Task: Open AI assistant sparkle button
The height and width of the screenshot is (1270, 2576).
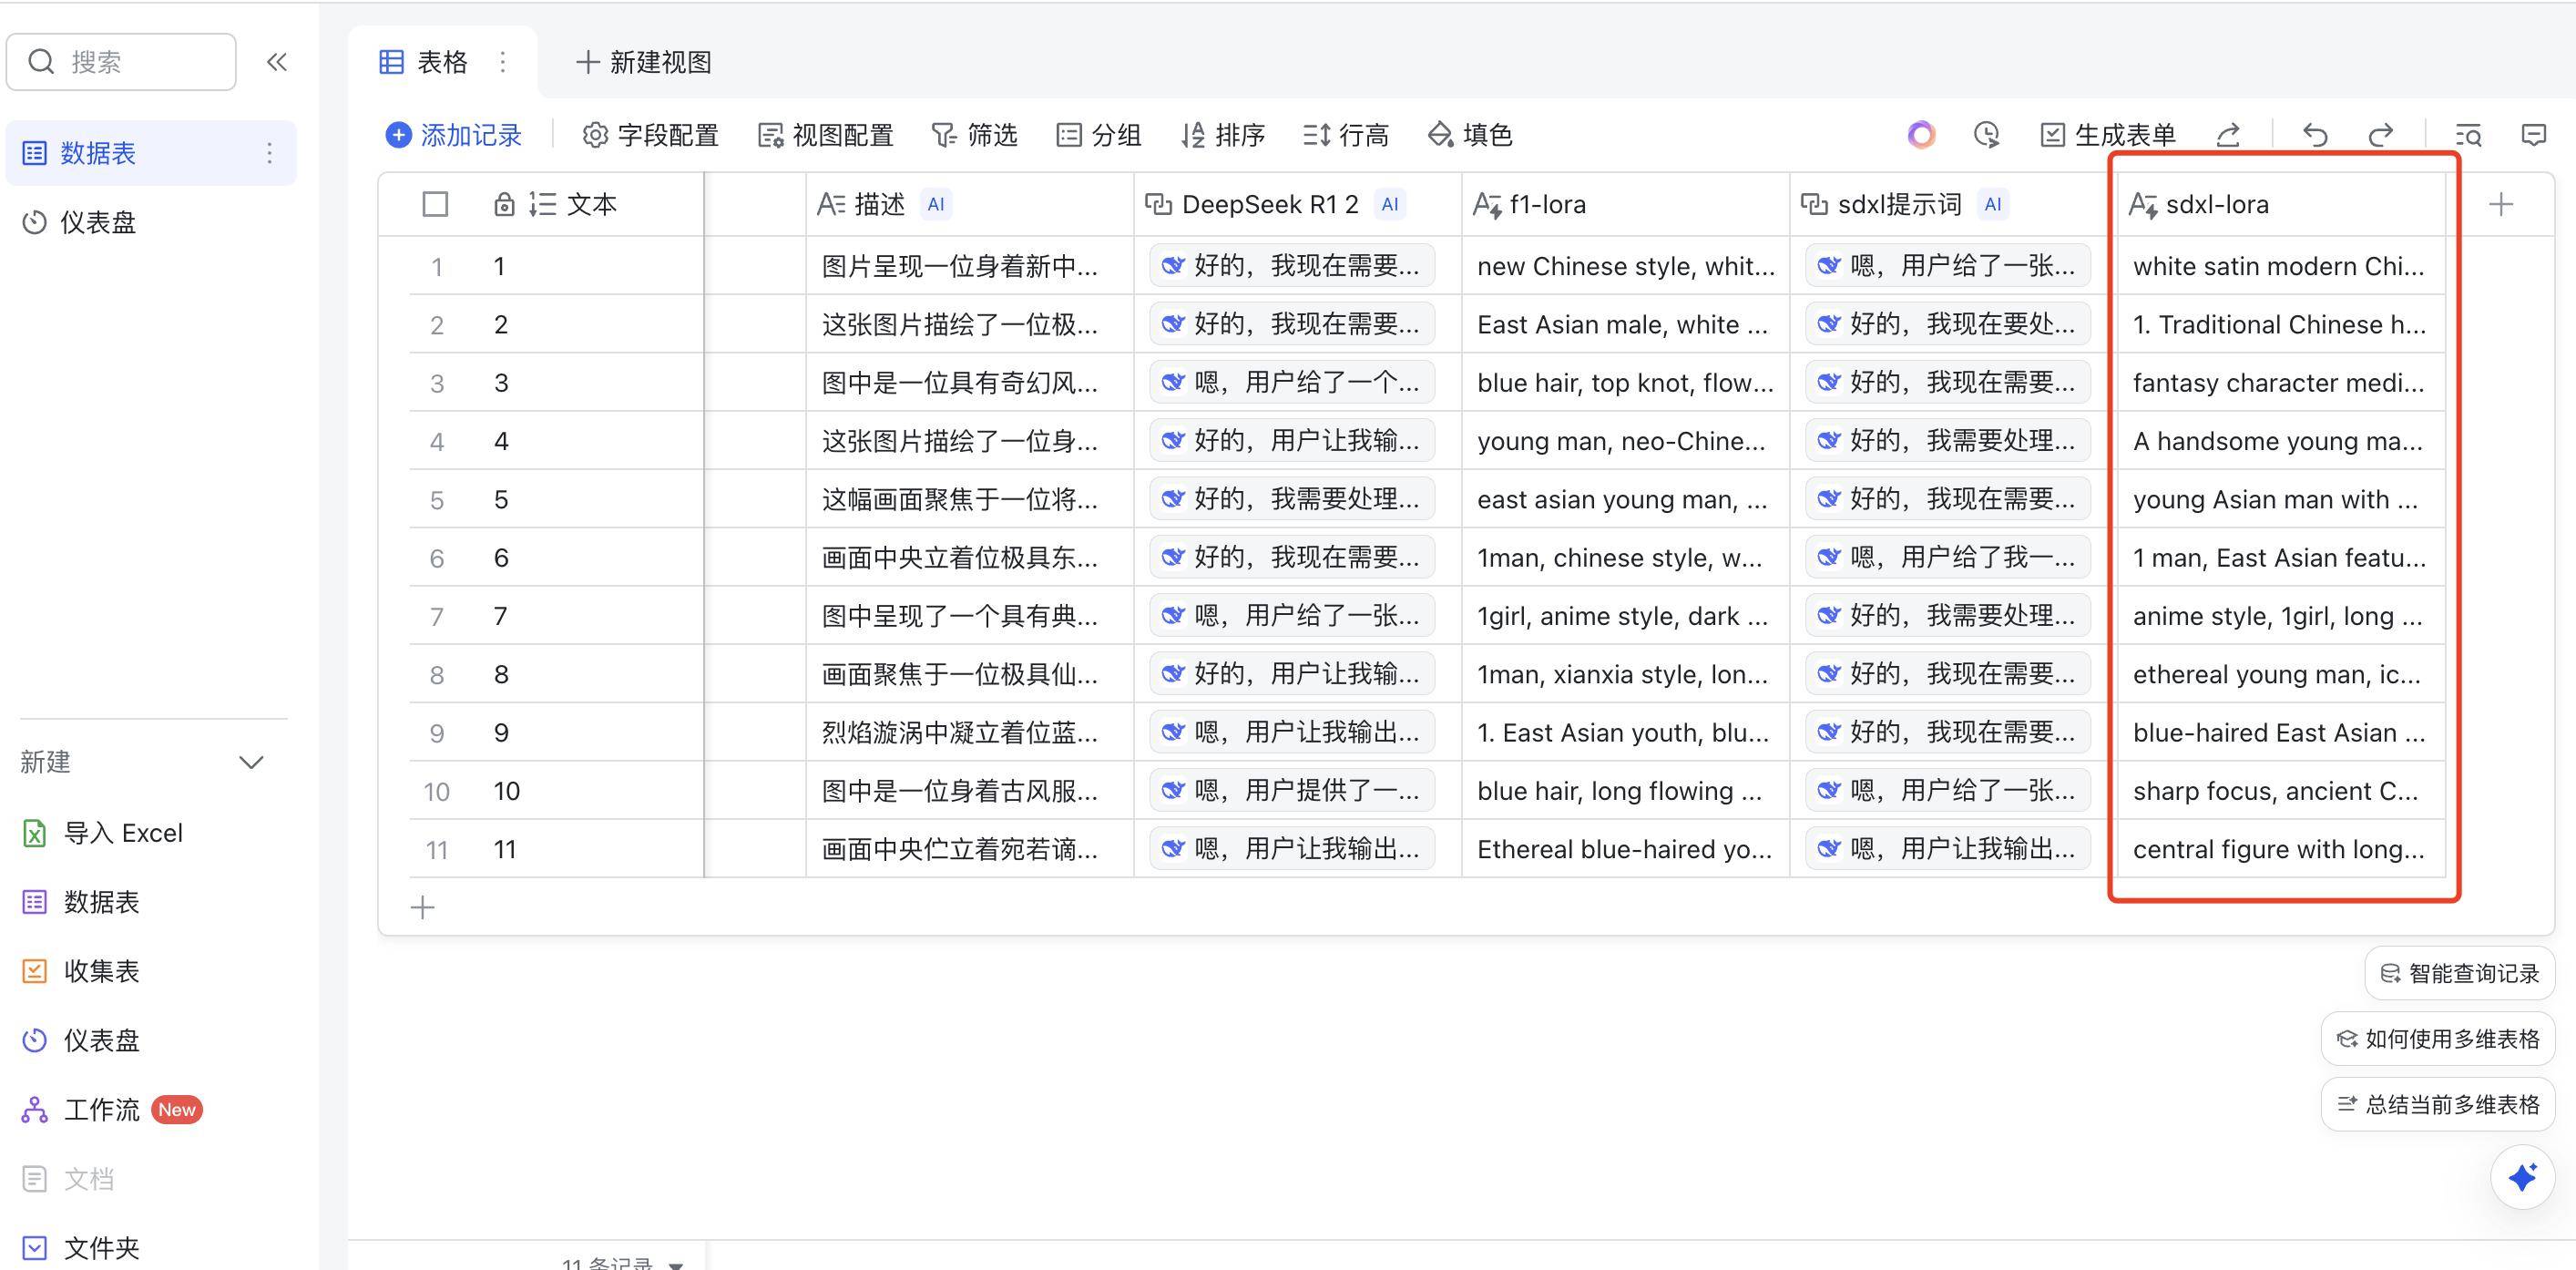Action: click(x=2522, y=1177)
